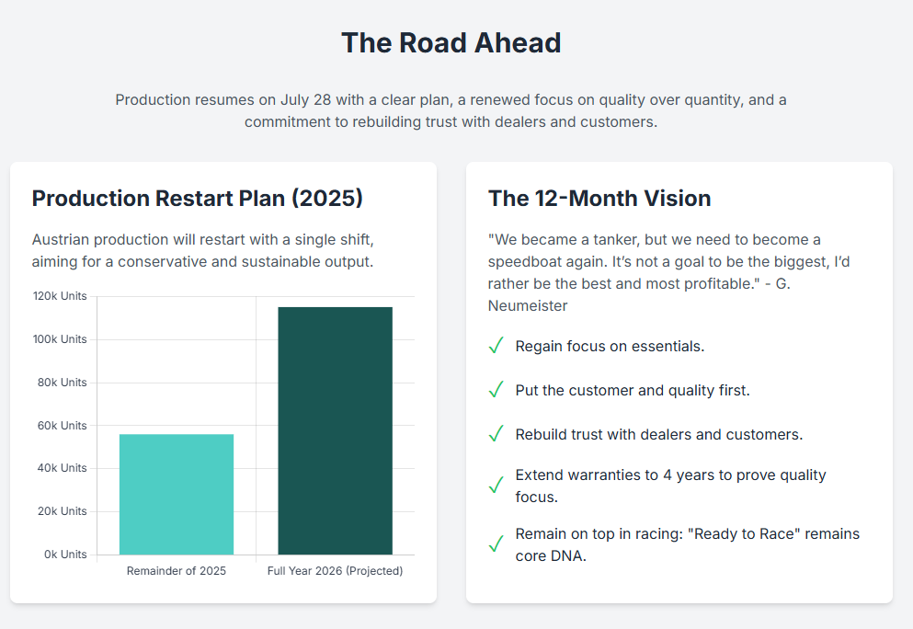Click the "Rebuild trust with dealers and customers" list item
Image resolution: width=913 pixels, height=629 pixels.
(x=658, y=434)
